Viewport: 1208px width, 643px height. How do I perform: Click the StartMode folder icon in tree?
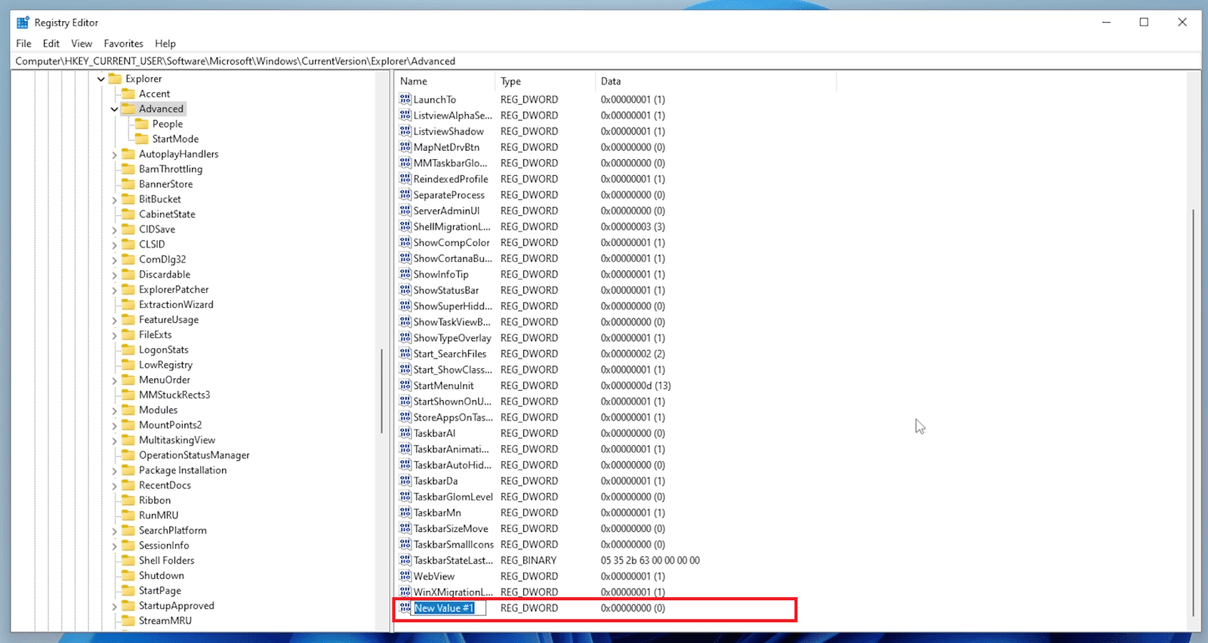[x=142, y=139]
